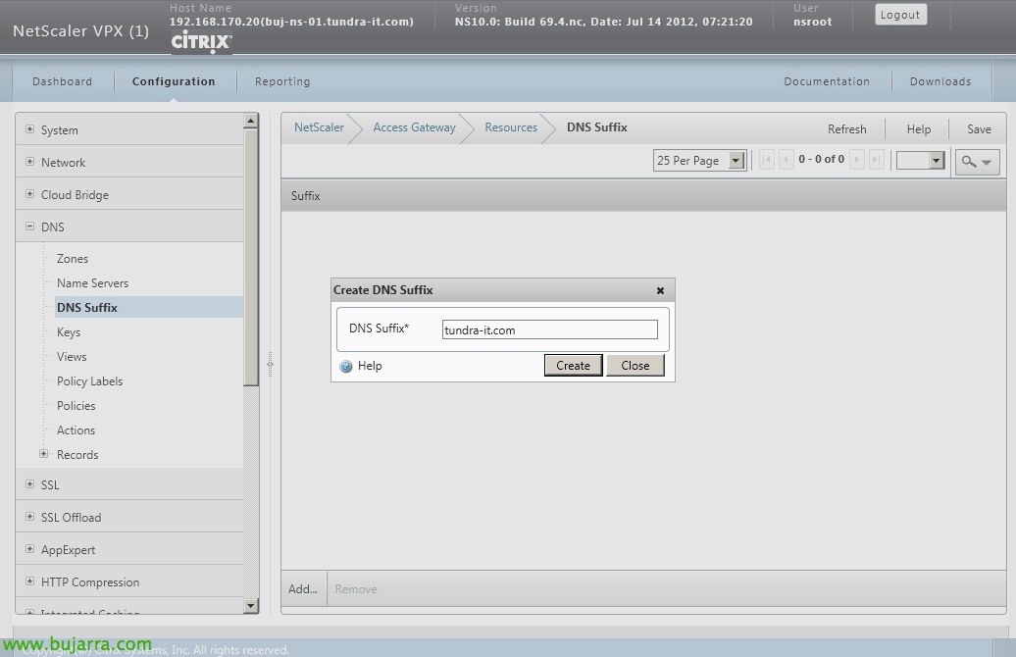Expand the HTTP Compression node
The height and width of the screenshot is (657, 1016).
pos(29,581)
